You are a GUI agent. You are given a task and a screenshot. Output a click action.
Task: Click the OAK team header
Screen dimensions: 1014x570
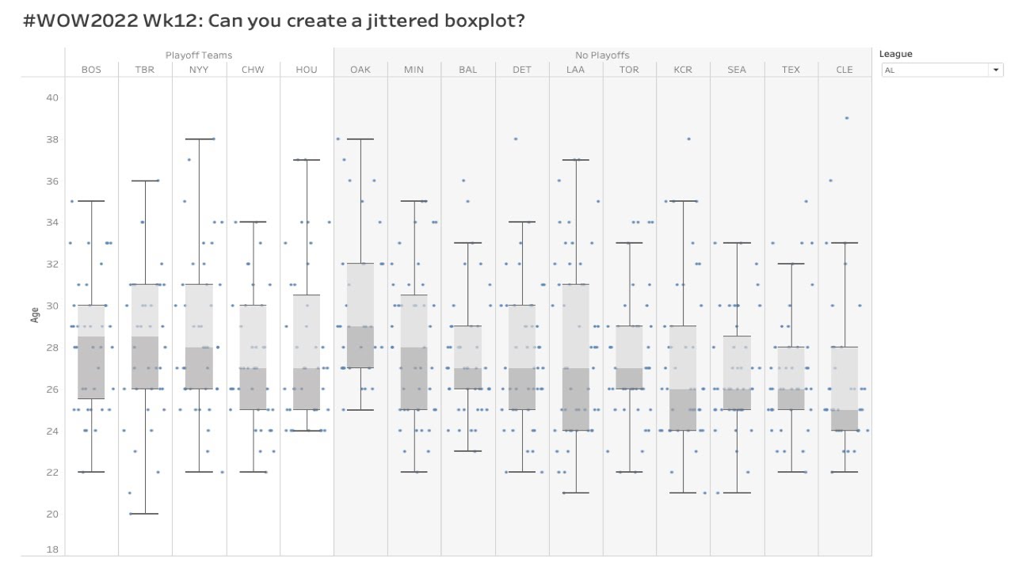360,70
